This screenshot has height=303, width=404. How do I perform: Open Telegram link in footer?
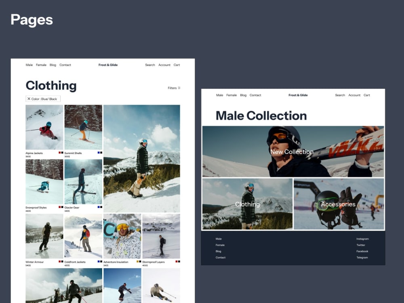pos(362,257)
